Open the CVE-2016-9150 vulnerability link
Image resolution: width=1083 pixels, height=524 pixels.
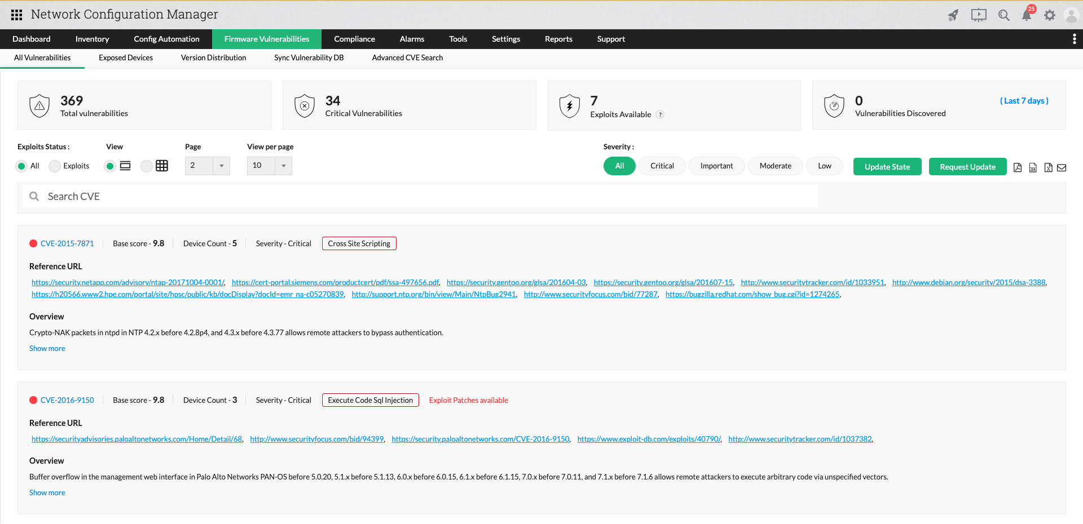67,400
